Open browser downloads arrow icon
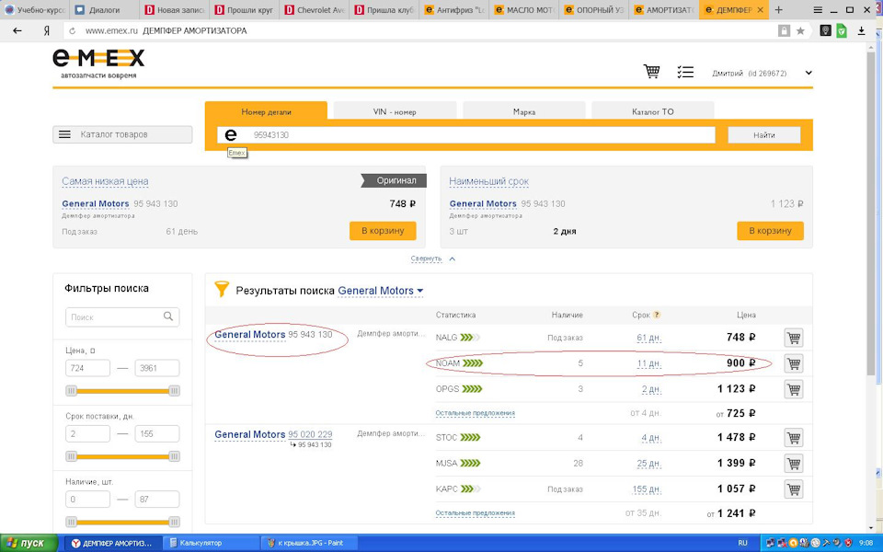Image resolution: width=883 pixels, height=552 pixels. pos(861,31)
